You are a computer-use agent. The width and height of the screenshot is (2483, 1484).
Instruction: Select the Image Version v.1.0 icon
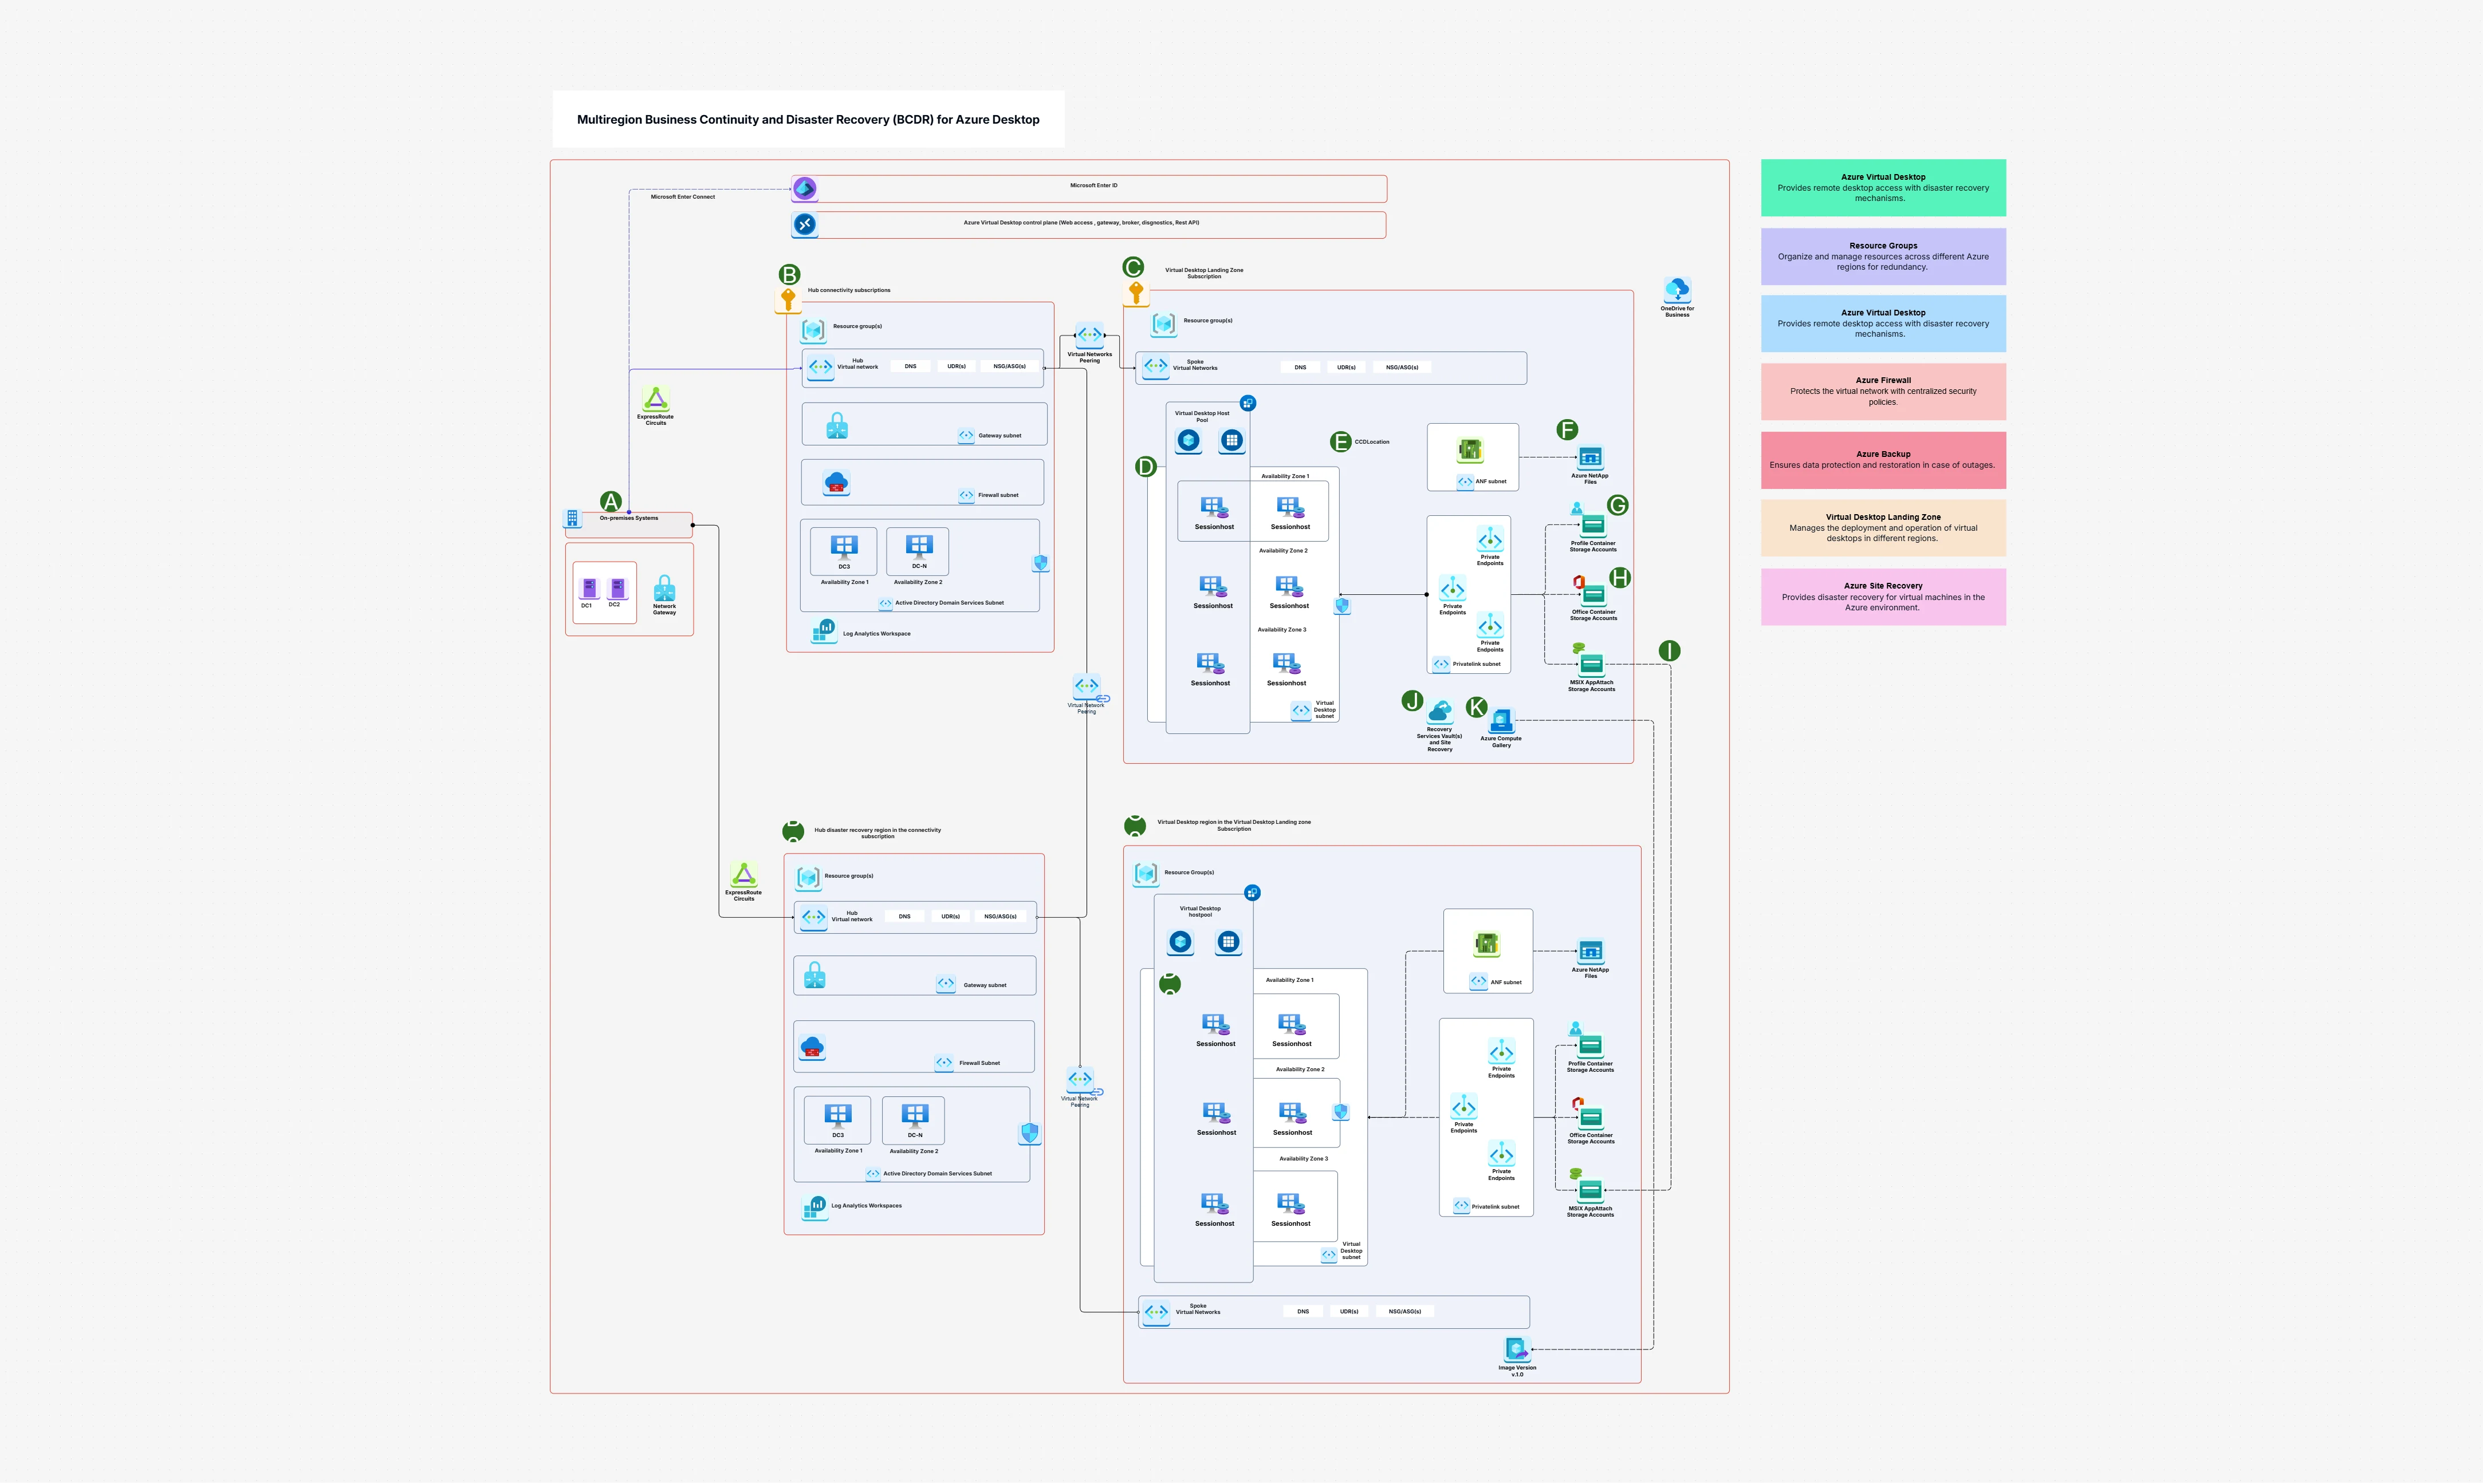coord(1517,1350)
